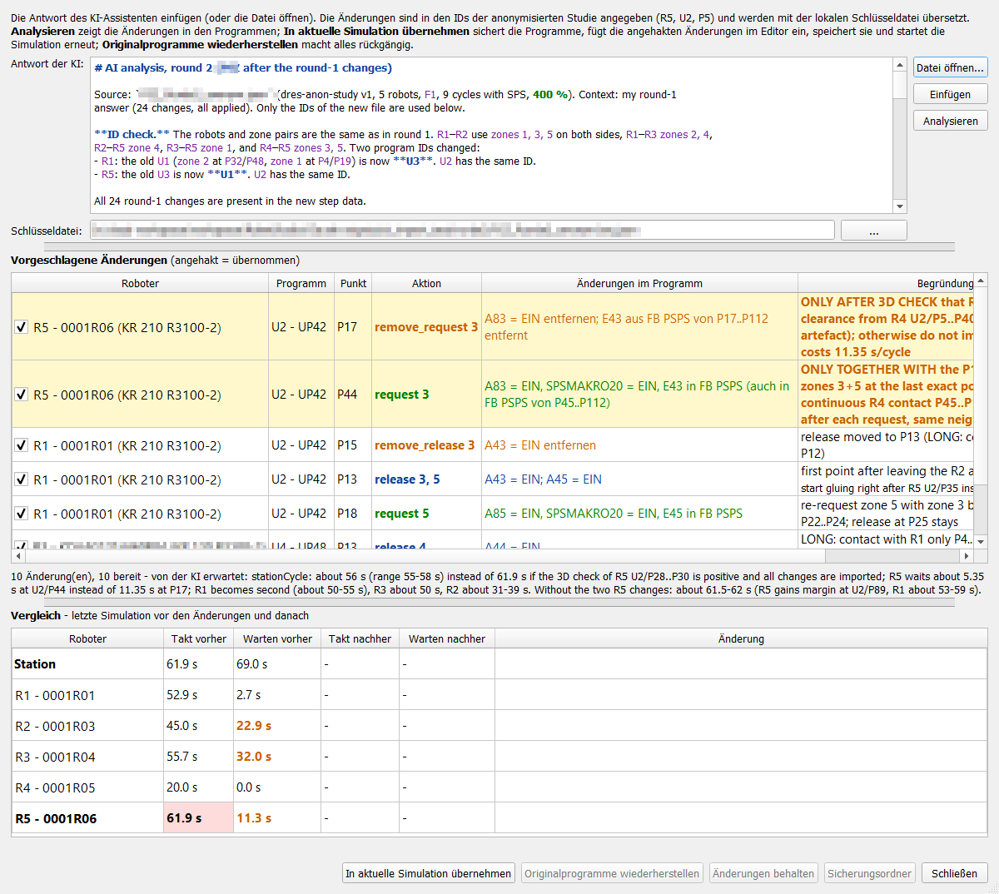The width and height of the screenshot is (999, 894).
Task: Click the Datei öffnen... button
Action: pos(950,68)
